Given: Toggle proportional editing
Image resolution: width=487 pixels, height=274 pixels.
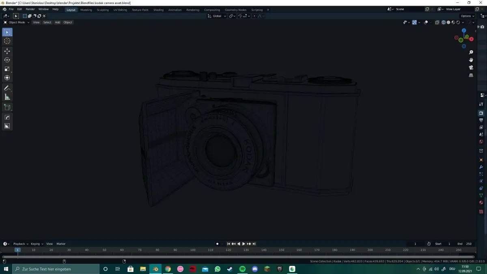Looking at the screenshot, I should tap(254, 16).
